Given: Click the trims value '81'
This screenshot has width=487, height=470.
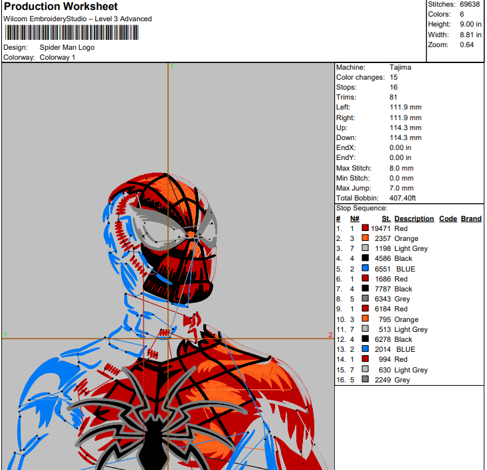Looking at the screenshot, I should (x=393, y=97).
